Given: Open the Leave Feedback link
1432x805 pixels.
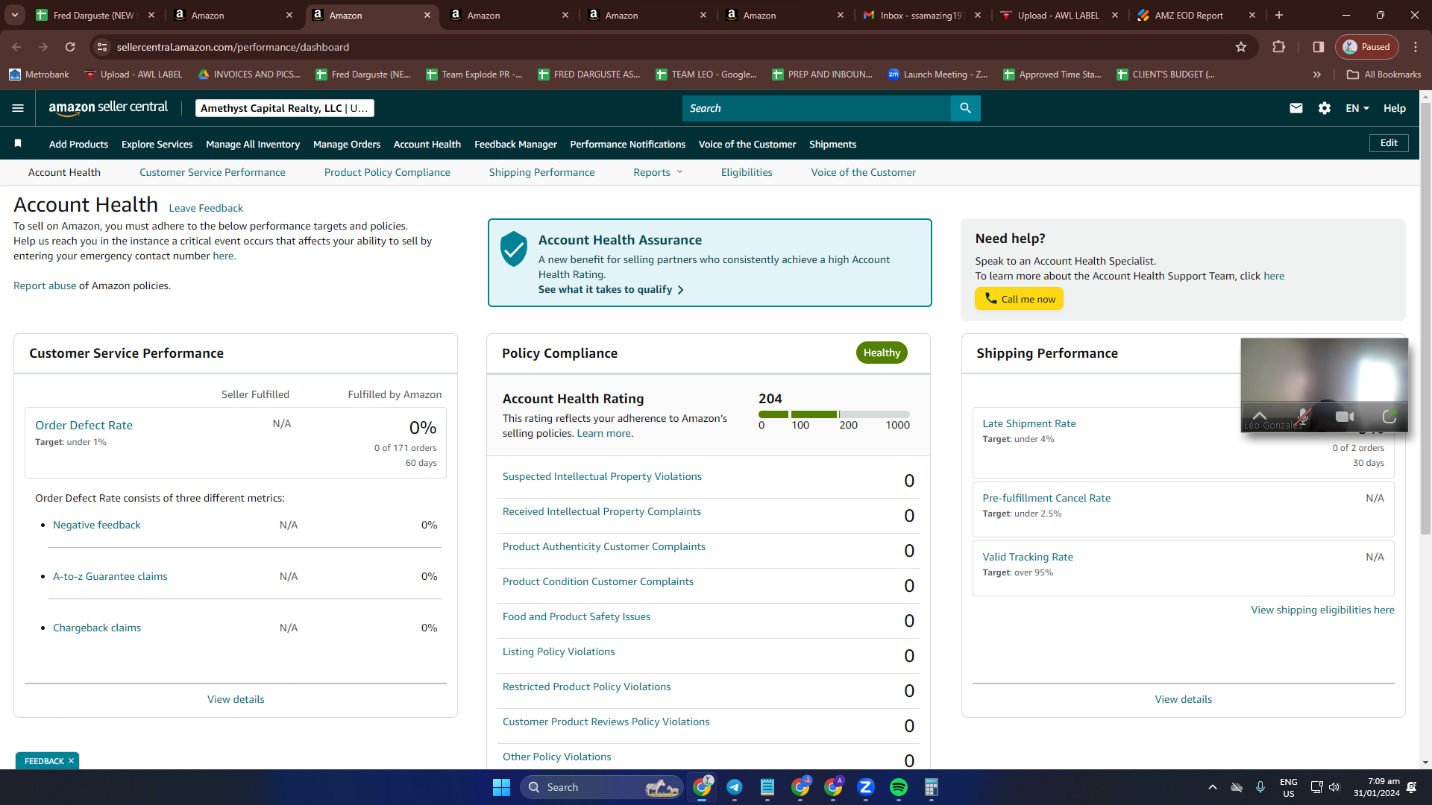Looking at the screenshot, I should (x=206, y=208).
